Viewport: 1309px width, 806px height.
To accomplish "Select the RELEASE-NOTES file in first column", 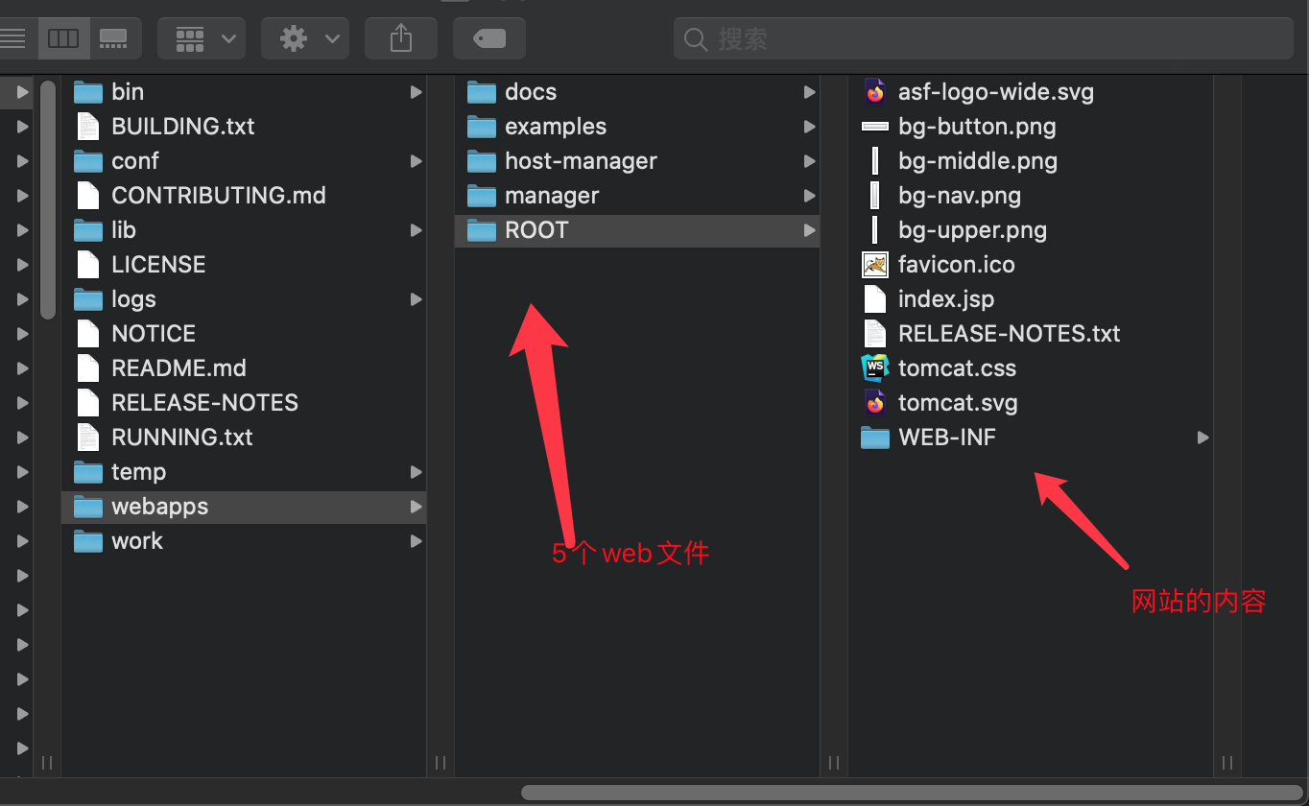I will click(x=204, y=403).
